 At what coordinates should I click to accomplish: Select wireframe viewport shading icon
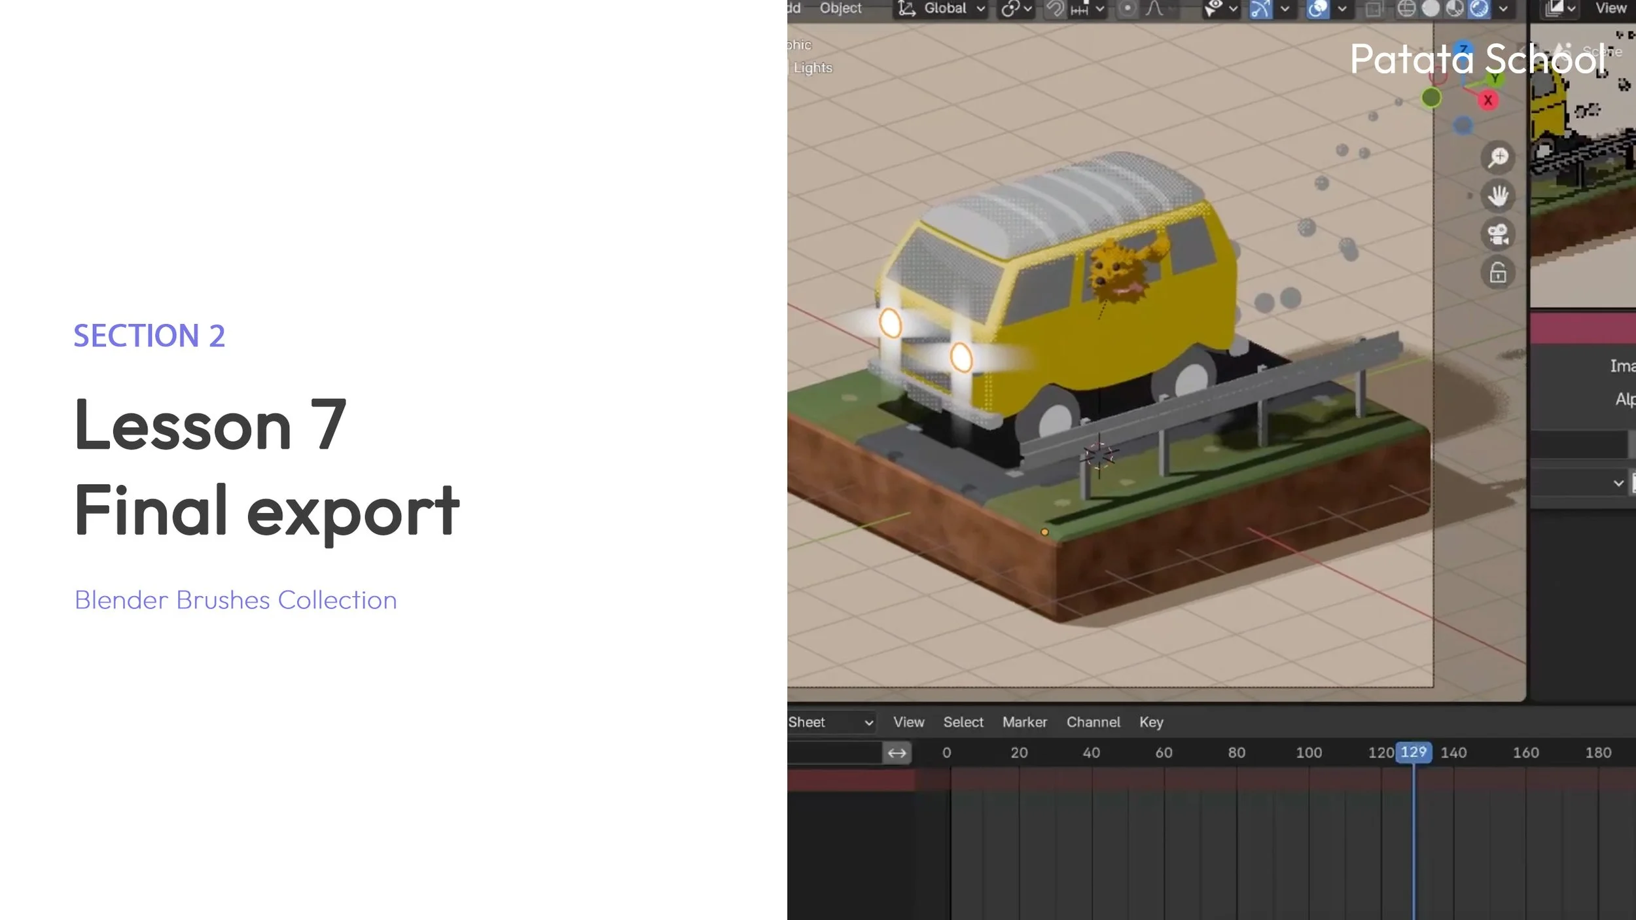coord(1406,9)
